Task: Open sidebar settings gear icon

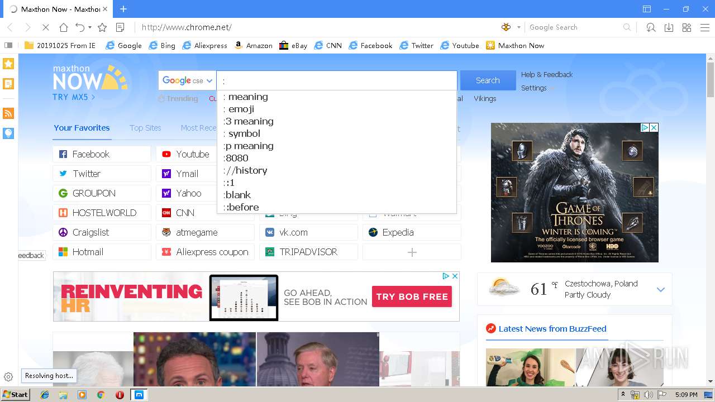Action: [8, 377]
